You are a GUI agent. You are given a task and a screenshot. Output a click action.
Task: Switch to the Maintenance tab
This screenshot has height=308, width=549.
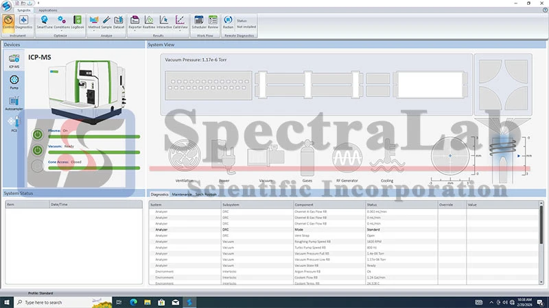tap(182, 194)
